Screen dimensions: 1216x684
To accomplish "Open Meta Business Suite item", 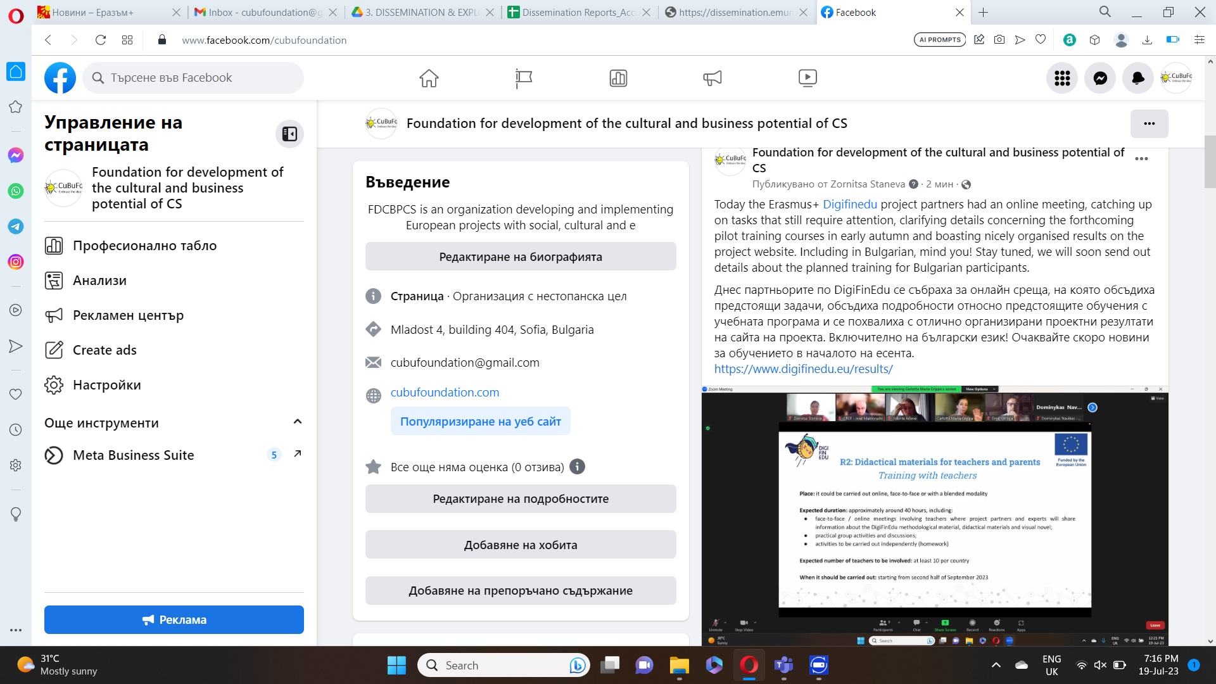I will click(174, 455).
